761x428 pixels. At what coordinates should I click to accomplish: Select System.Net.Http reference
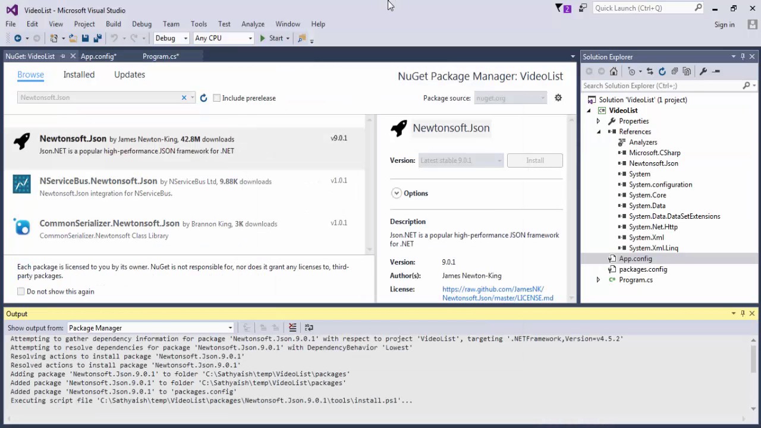pos(653,227)
